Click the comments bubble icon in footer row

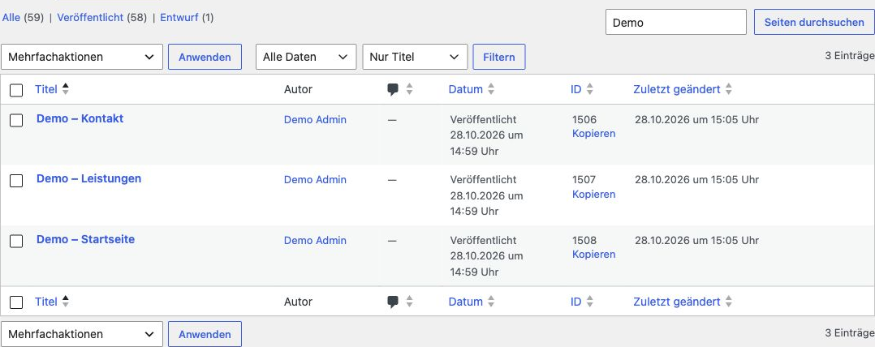tap(393, 302)
